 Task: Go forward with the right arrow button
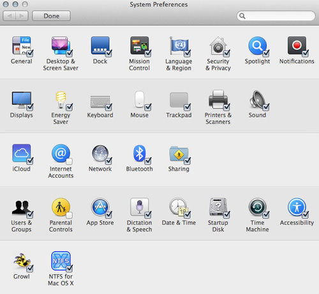[x=22, y=16]
